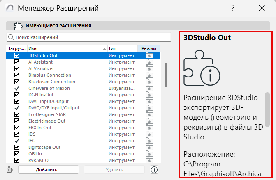
Task: Click folder mode icon for Cineware от Maxon
Action: (x=149, y=88)
